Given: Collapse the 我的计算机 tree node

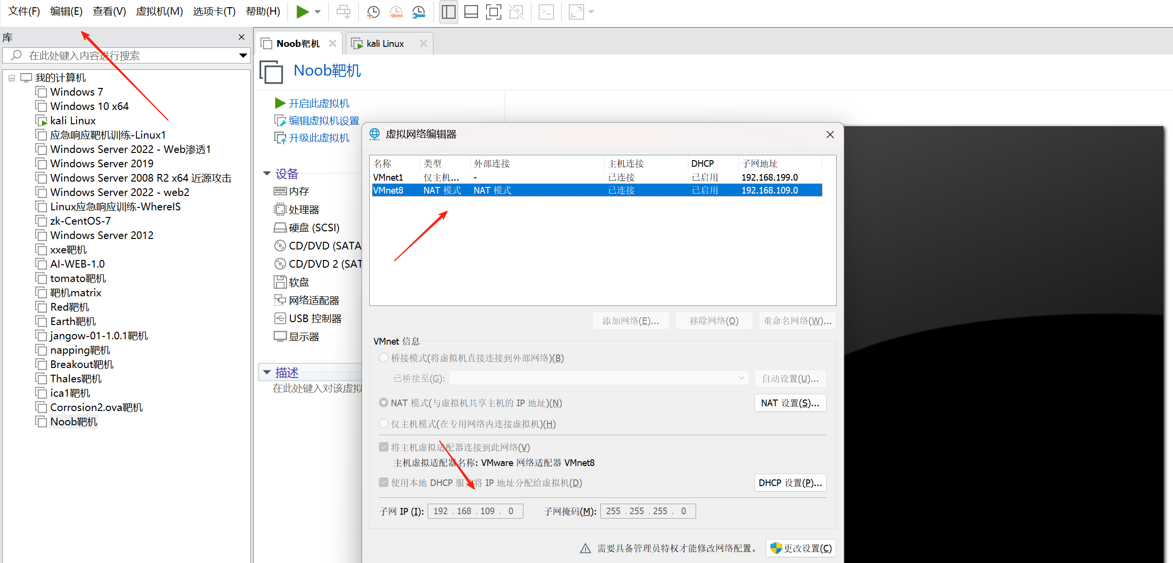Looking at the screenshot, I should (11, 78).
